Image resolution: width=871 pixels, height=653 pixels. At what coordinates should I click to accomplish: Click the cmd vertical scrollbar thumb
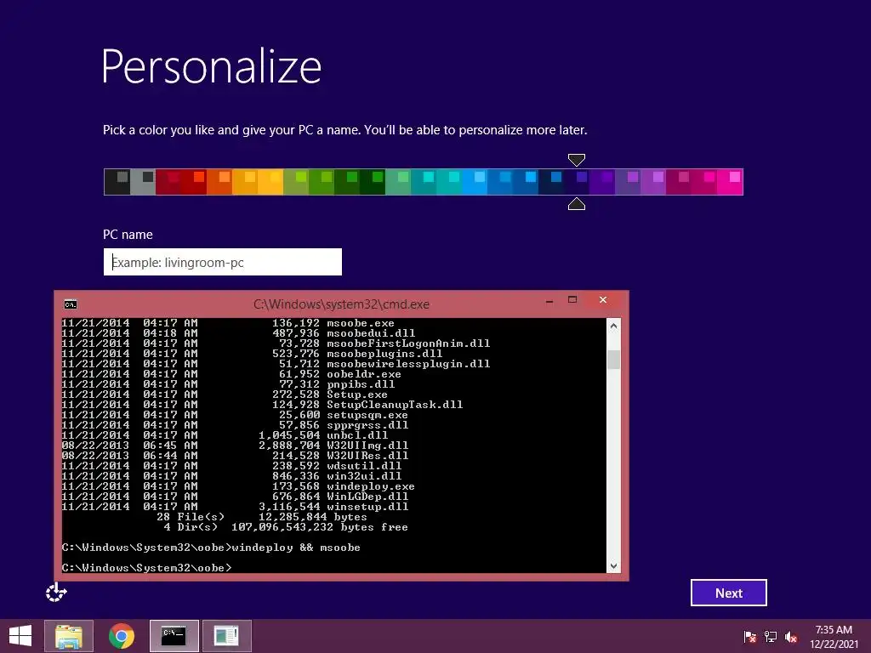[614, 360]
